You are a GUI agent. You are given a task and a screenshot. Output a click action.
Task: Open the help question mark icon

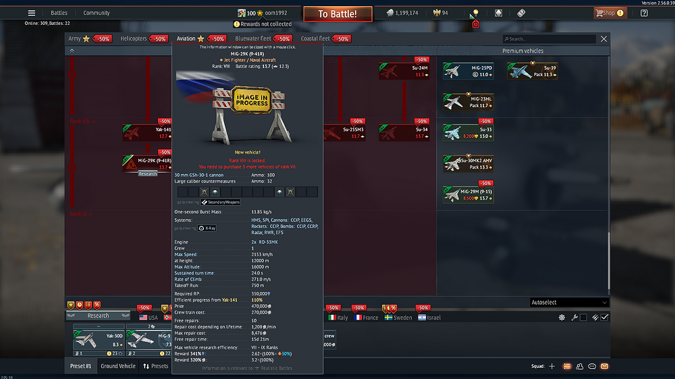click(x=644, y=13)
